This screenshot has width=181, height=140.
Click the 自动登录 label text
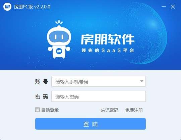(50, 110)
